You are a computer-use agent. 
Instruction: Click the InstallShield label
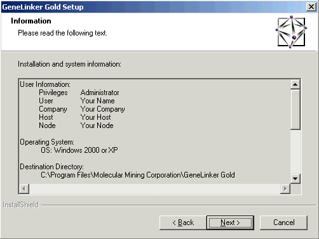[20, 205]
